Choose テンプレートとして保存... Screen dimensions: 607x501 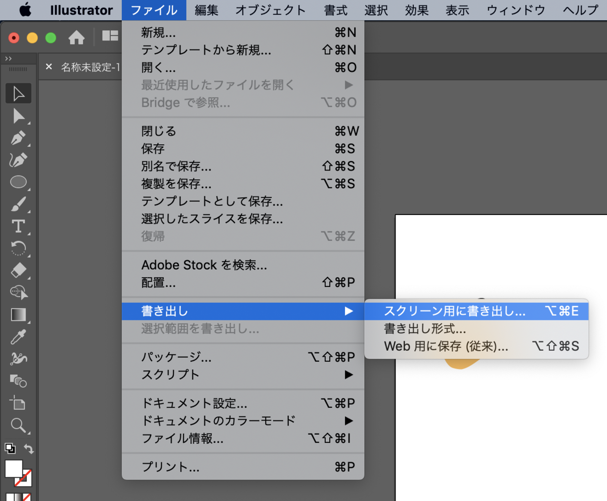243,201
